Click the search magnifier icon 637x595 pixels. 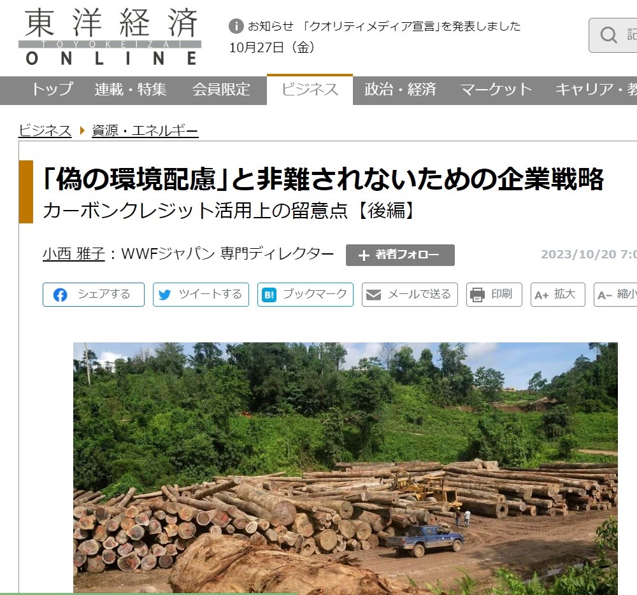click(x=608, y=35)
